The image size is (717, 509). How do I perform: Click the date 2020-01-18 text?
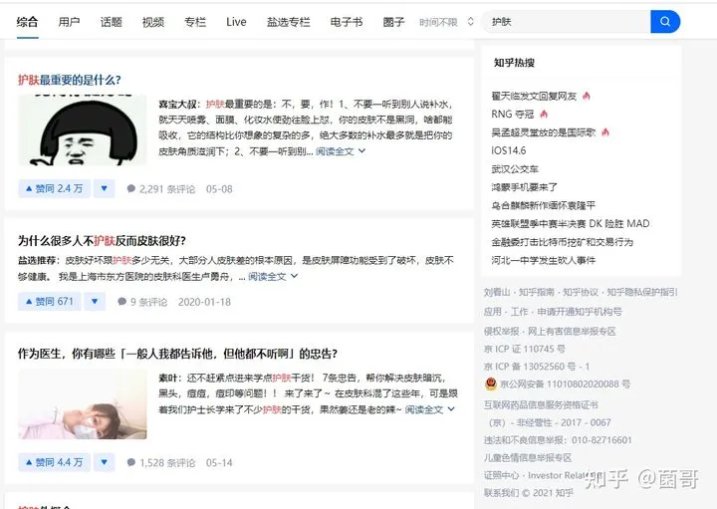point(204,302)
